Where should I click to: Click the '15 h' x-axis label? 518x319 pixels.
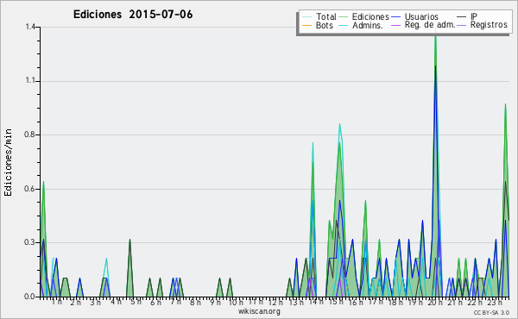tap(336, 302)
